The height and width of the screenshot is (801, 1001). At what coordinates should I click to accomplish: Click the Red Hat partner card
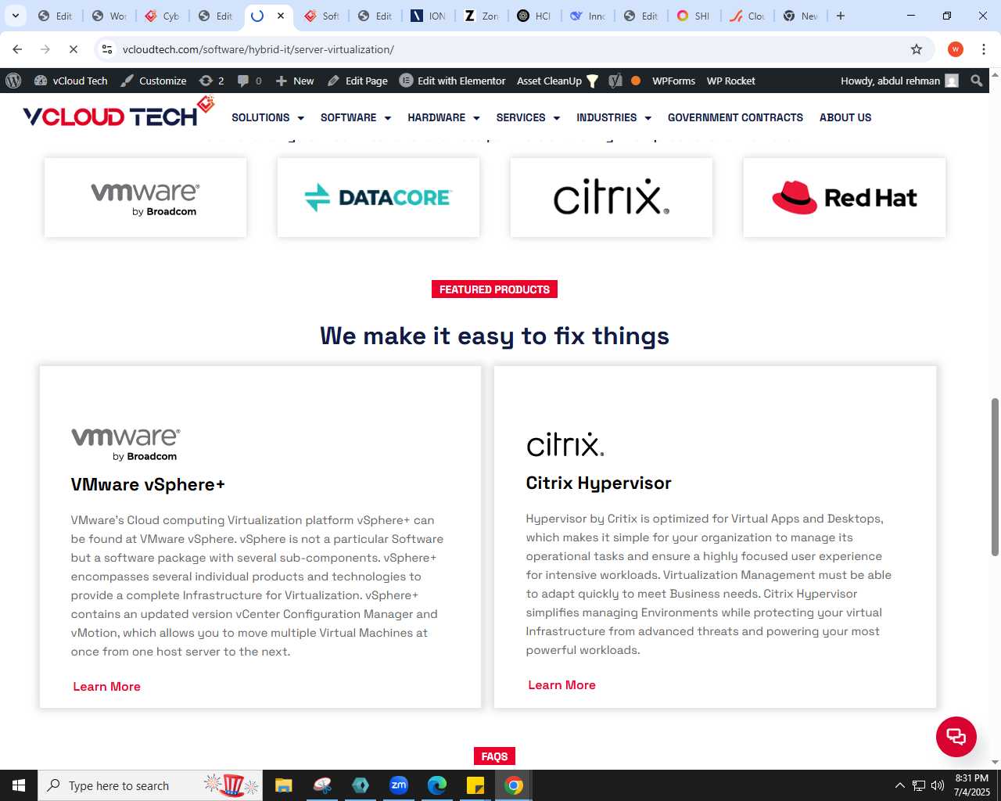coord(845,197)
